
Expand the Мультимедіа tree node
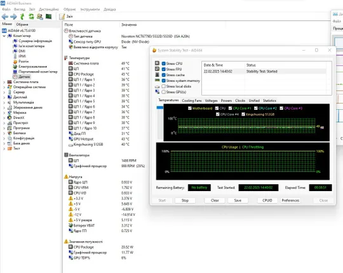click(x=4, y=102)
